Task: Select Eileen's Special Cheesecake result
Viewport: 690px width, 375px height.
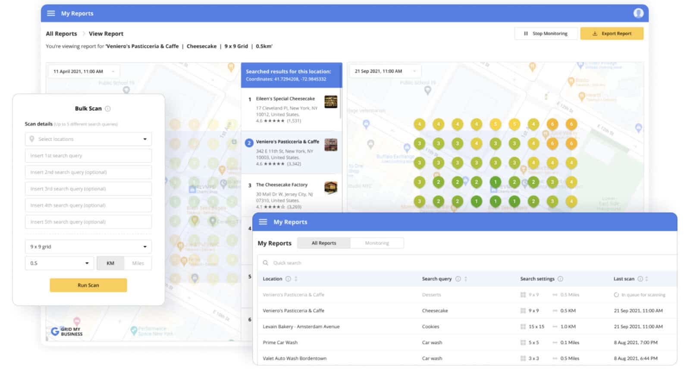Action: [x=291, y=109]
